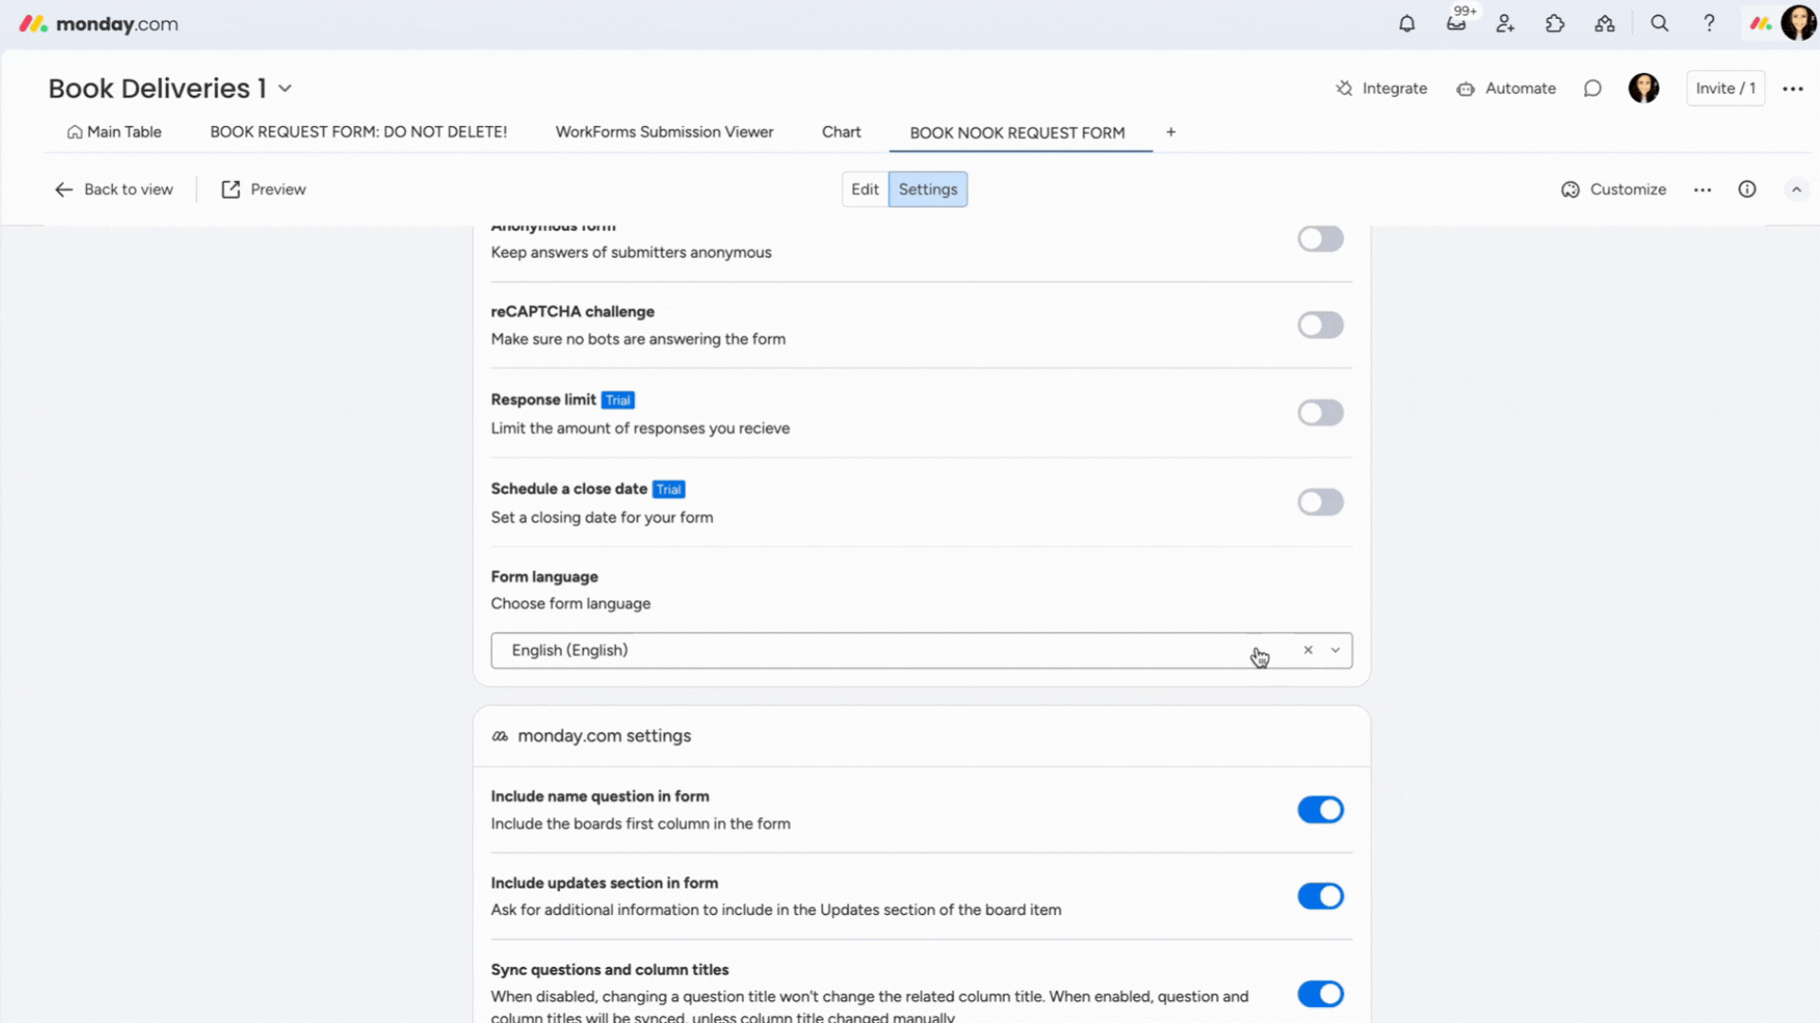
Task: Click the monday.com logo
Action: pos(99,24)
